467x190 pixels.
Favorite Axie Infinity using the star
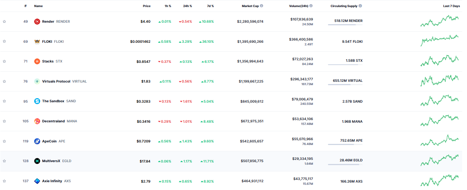[4, 181]
